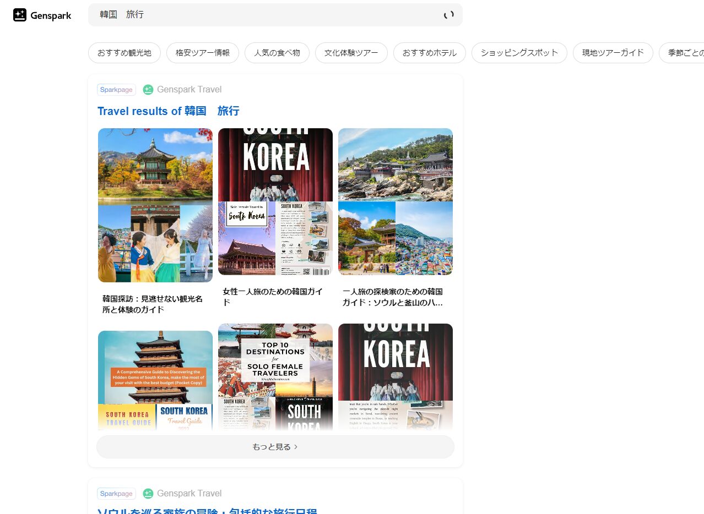Choose the 人気の食べ物 chip
The width and height of the screenshot is (704, 514).
pos(277,53)
